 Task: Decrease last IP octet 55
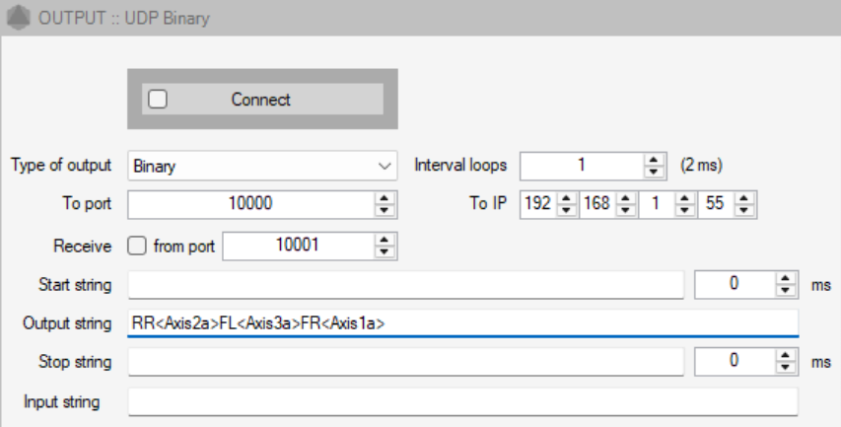pos(744,210)
